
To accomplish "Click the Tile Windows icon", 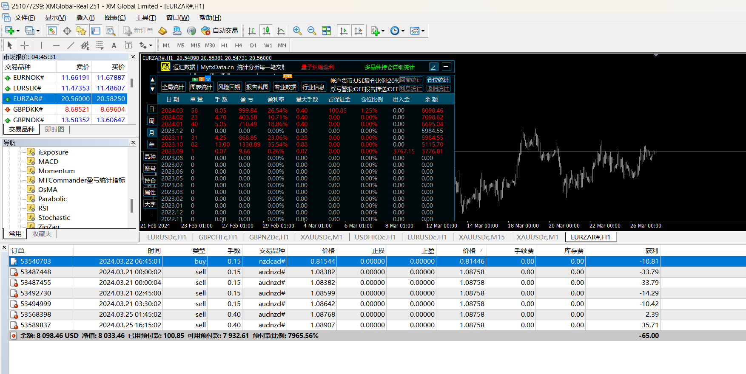I will [x=326, y=31].
